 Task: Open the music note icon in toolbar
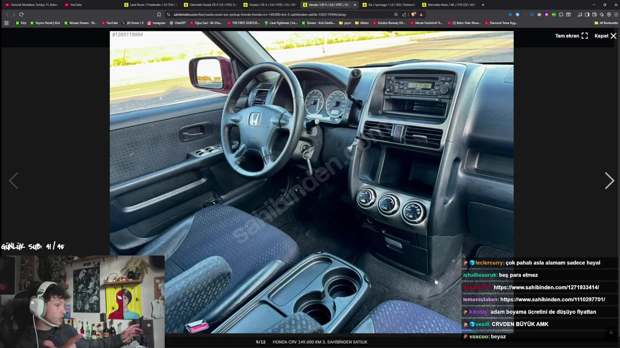tap(580, 14)
